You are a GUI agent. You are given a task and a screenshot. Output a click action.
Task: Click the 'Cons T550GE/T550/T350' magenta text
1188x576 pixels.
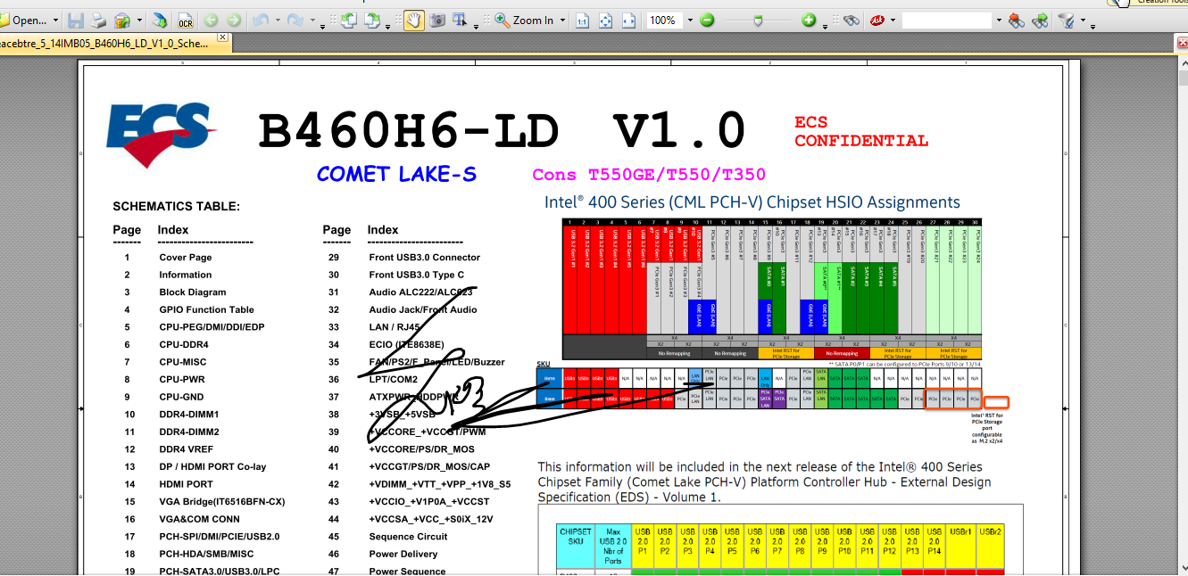(x=649, y=174)
